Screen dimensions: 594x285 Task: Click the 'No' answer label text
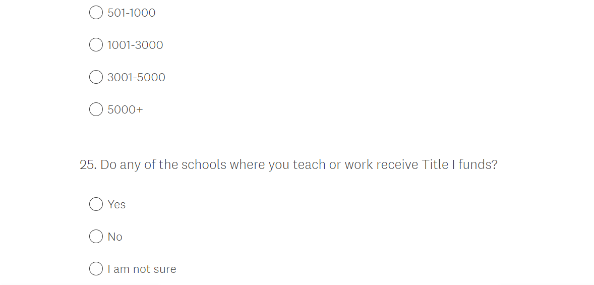coord(115,237)
